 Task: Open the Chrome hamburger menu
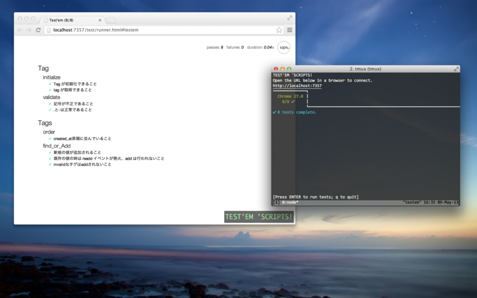pyautogui.click(x=290, y=30)
